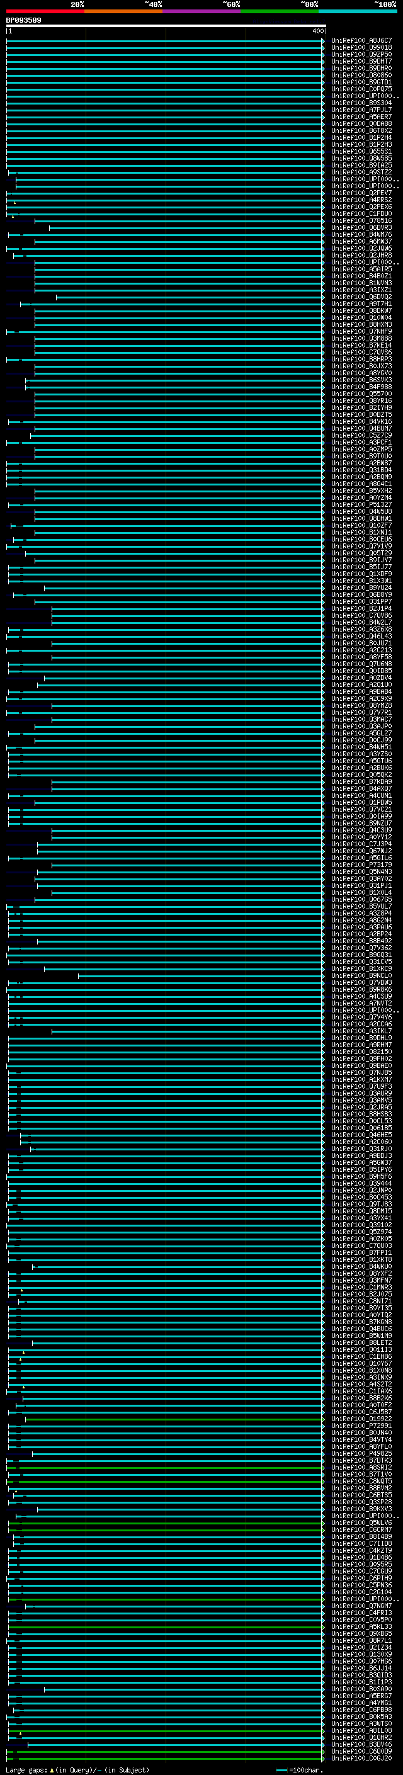Open hit UniRef100_O78516
Screen dimensions: 403x1775
361,220
